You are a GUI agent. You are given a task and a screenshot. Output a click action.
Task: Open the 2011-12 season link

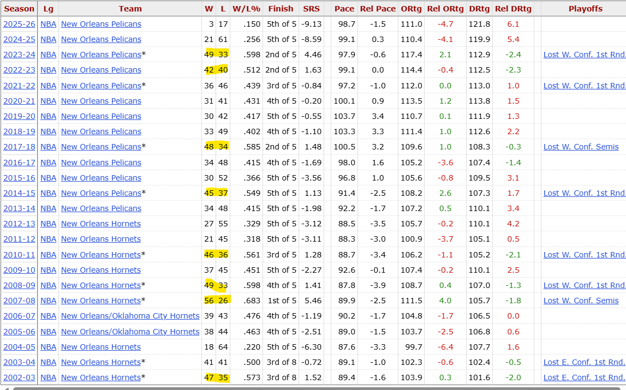19,239
